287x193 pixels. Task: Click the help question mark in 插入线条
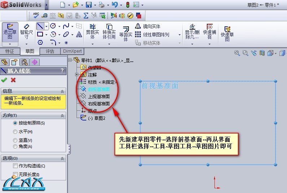tap(62, 70)
